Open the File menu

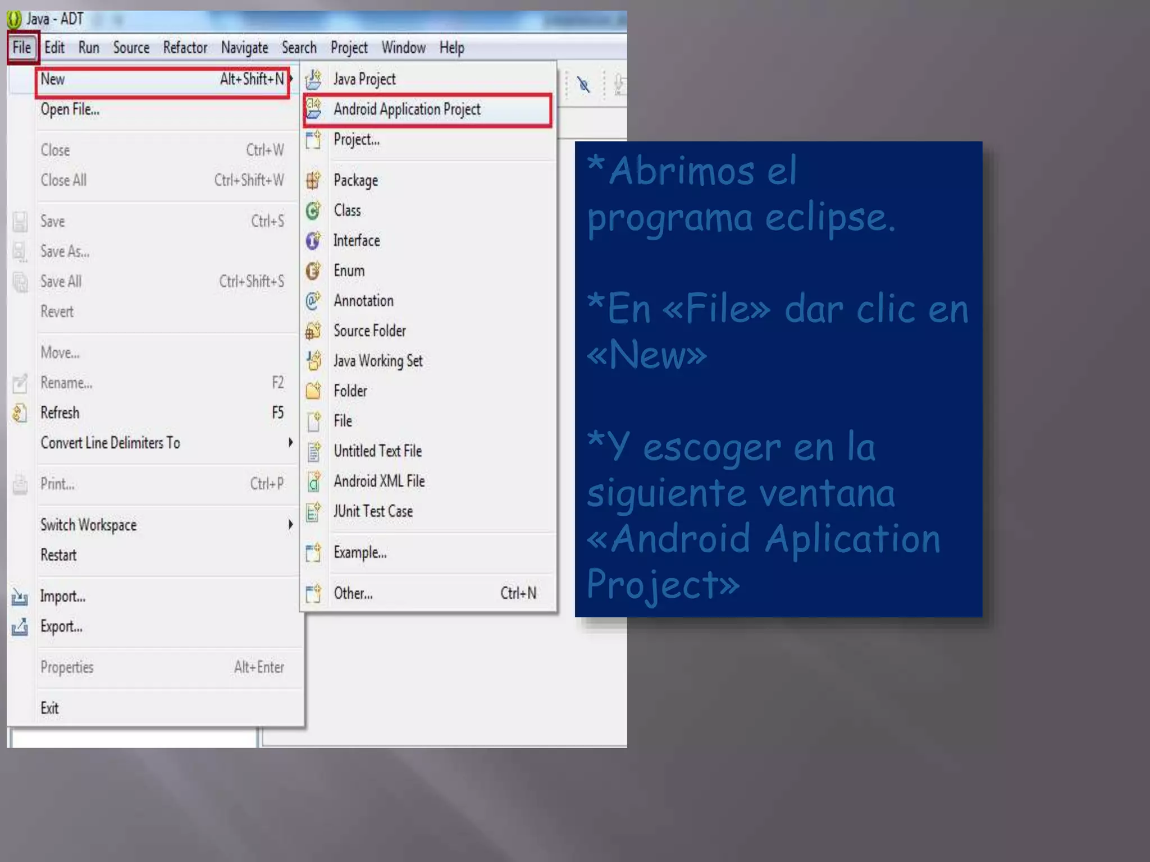(x=22, y=48)
